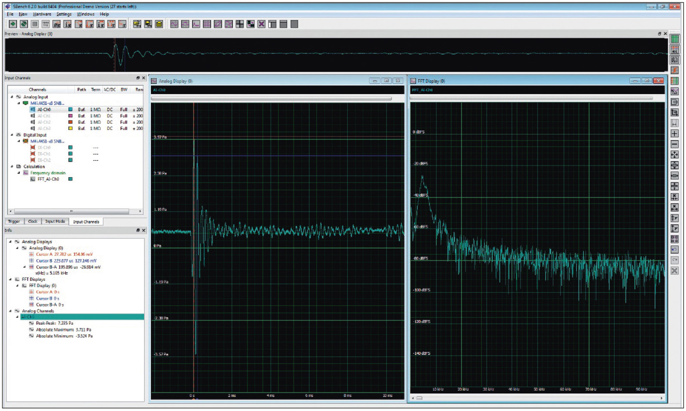Screen dimensions: 686x411
Task: Open the Hardware menu
Action: [x=42, y=14]
